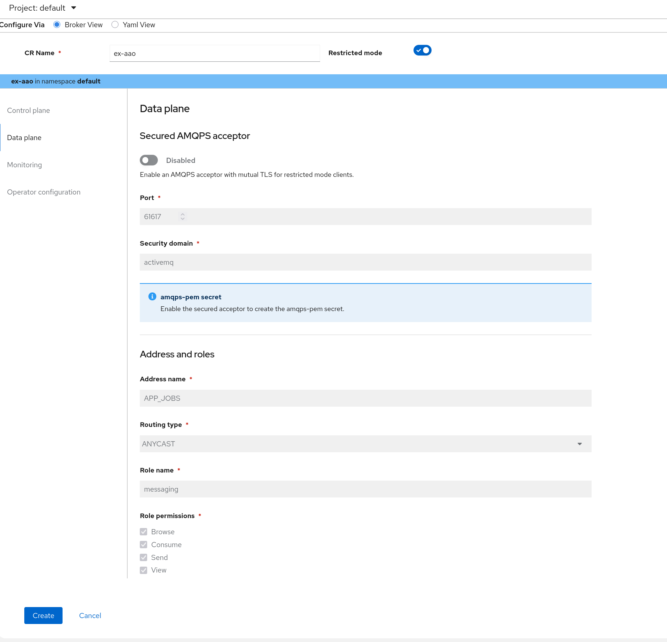This screenshot has width=667, height=642.
Task: Open the Control plane section
Action: click(29, 110)
